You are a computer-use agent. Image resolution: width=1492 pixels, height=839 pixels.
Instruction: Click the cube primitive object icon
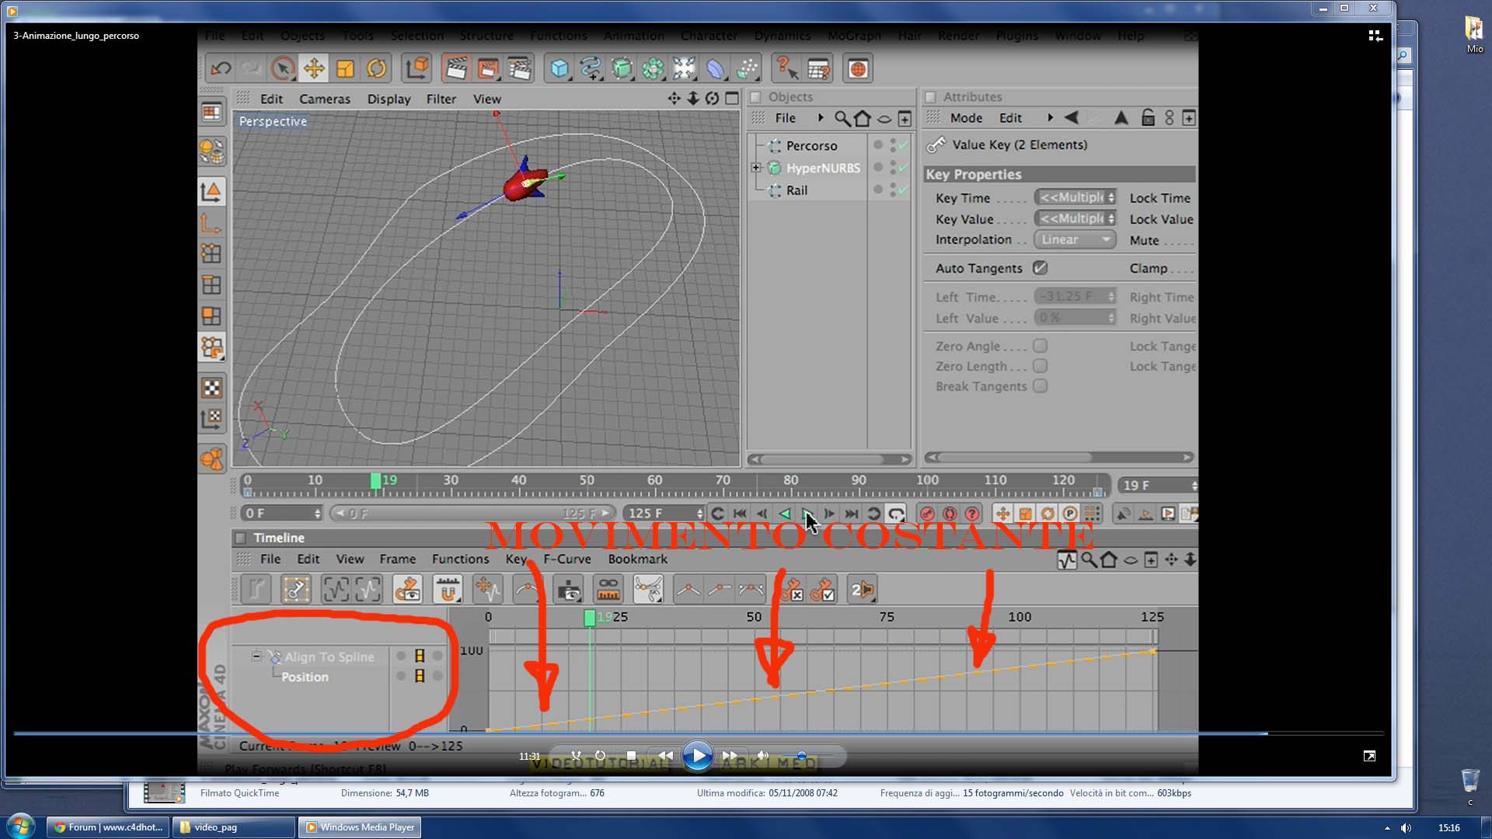click(x=559, y=69)
